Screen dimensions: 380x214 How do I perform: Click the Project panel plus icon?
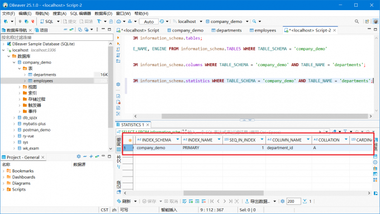[x=91, y=157]
